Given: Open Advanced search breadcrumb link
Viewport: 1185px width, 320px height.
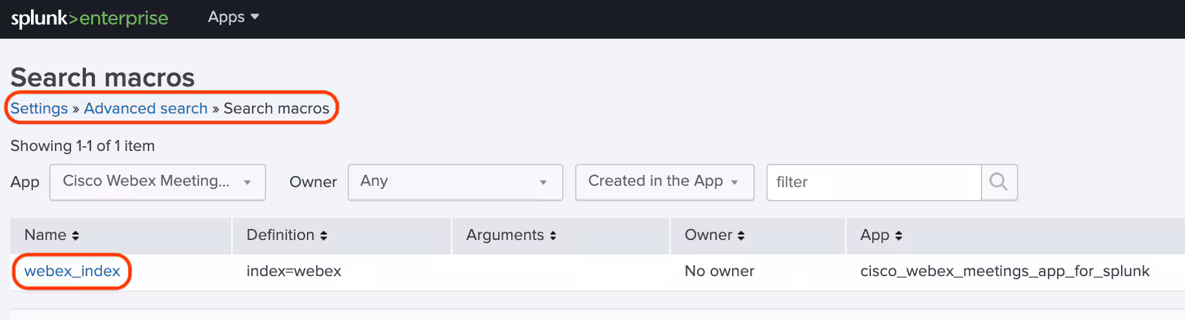Looking at the screenshot, I should click(145, 108).
